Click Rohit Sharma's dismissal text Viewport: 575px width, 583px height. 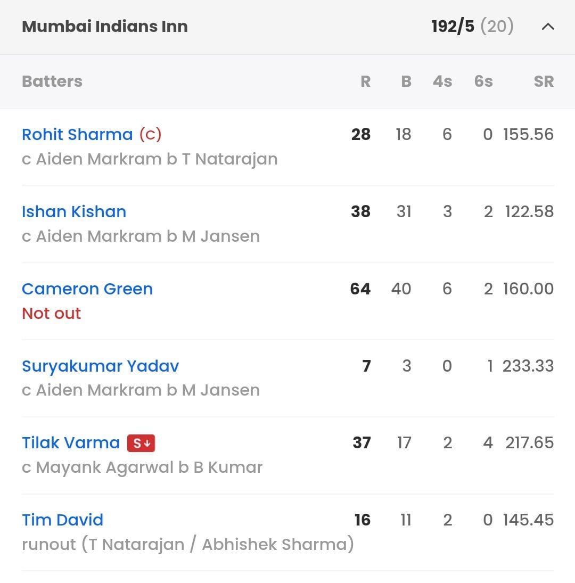click(150, 159)
